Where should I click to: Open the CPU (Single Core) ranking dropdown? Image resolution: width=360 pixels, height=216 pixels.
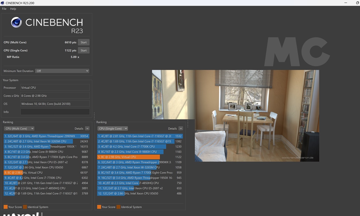pos(112,129)
